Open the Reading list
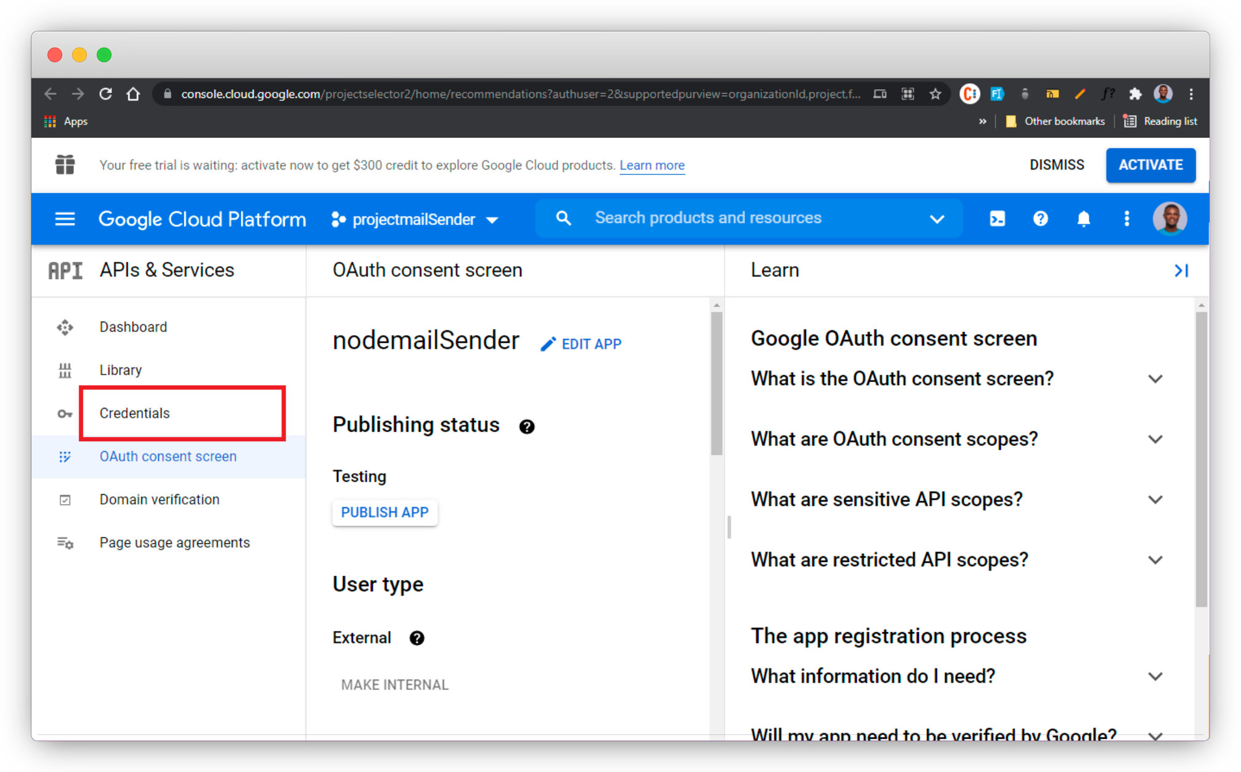This screenshot has width=1241, height=772. (x=1160, y=121)
